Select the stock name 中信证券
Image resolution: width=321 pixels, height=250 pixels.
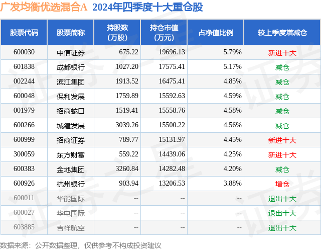(x=71, y=53)
